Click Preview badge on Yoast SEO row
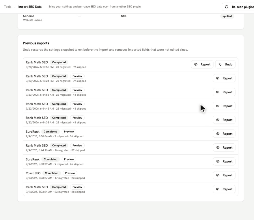The width and height of the screenshot is (254, 220). 70,173
